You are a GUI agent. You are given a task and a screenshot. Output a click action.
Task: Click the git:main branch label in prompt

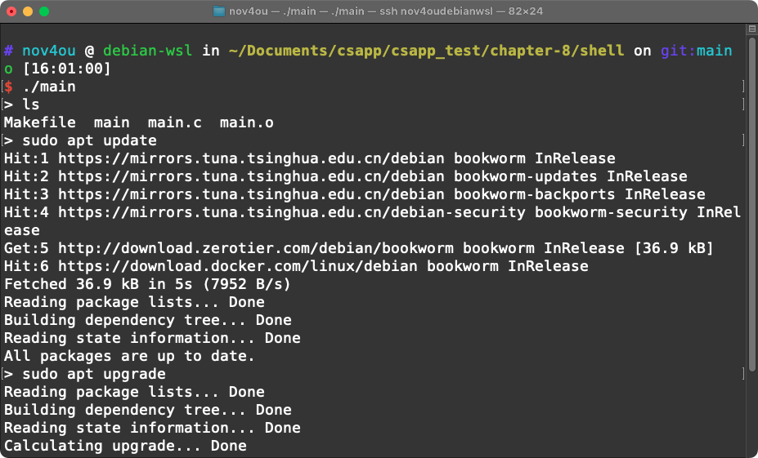(x=697, y=51)
